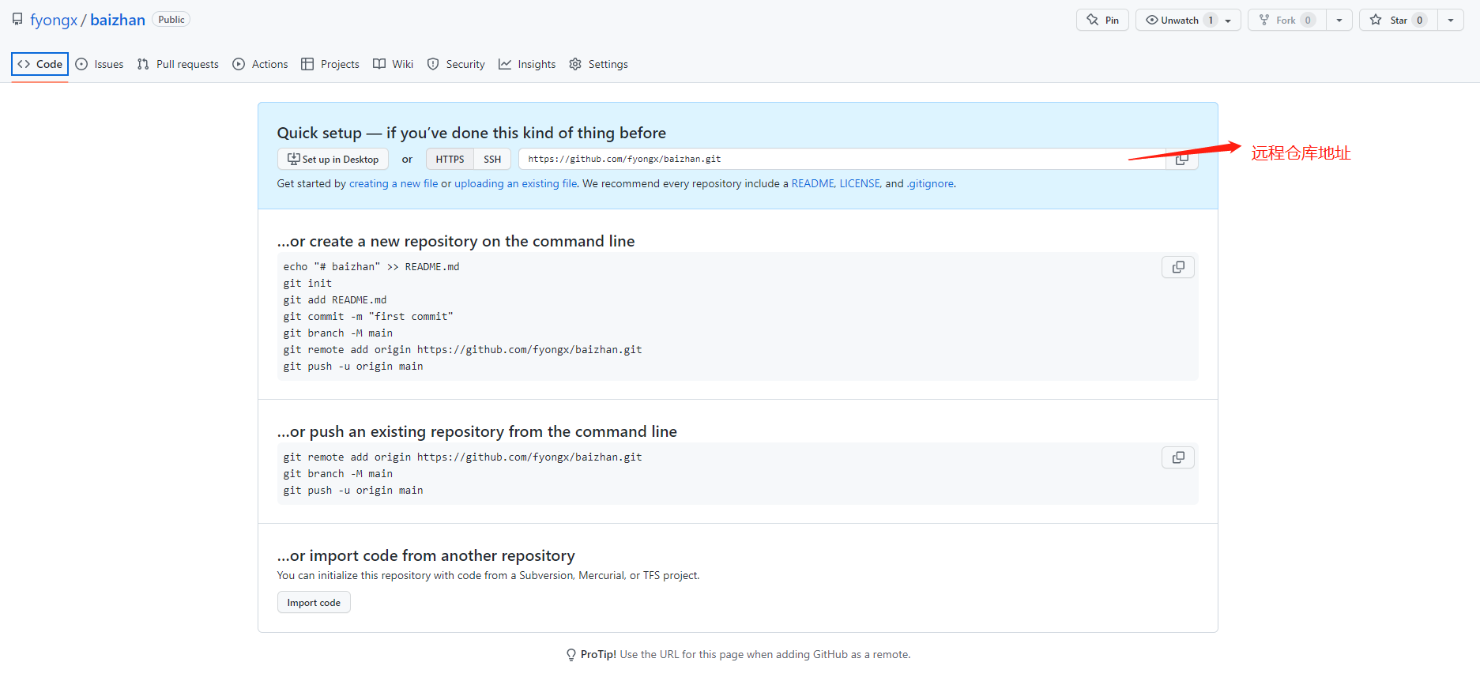Viewport: 1480px width, 681px height.
Task: Open the creating a new file link
Action: [394, 183]
